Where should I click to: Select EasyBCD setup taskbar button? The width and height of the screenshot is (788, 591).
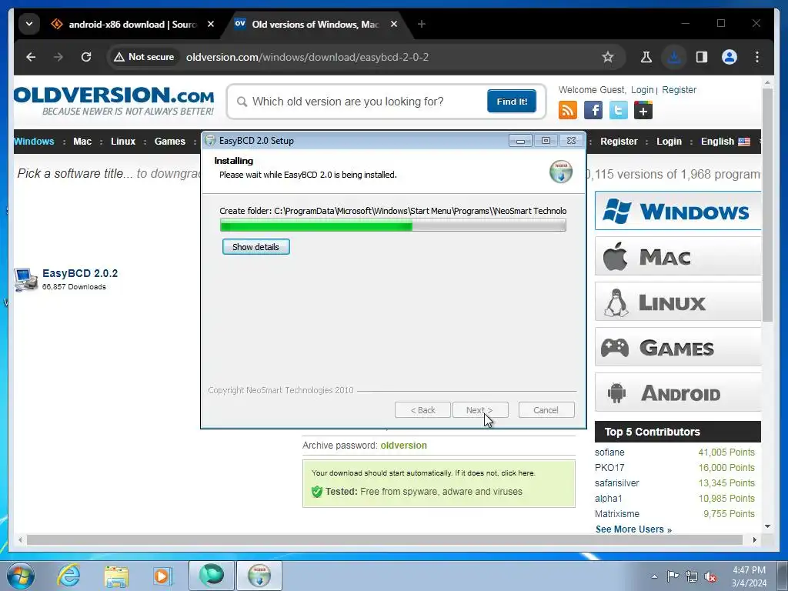(x=259, y=576)
